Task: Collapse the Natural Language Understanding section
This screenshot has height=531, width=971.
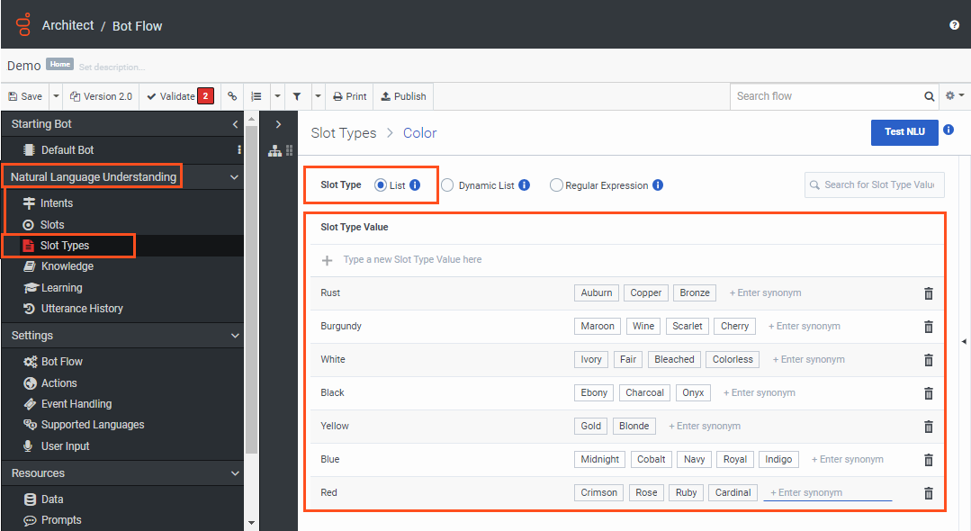Action: (233, 176)
